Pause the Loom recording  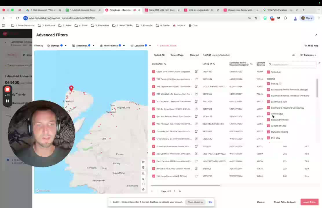[8, 101]
